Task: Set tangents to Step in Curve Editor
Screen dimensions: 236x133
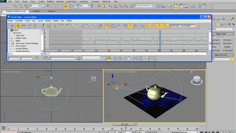Action: (x=83, y=26)
